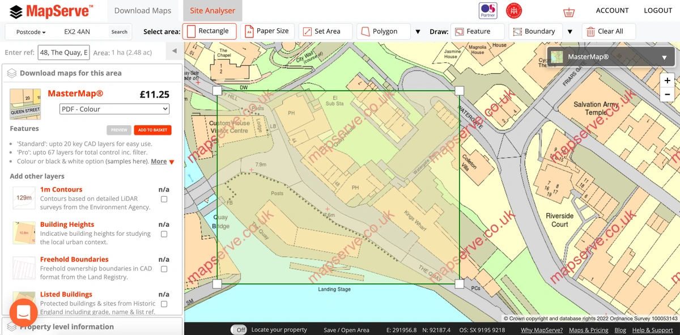The height and width of the screenshot is (335, 680).
Task: Click the Freehold Boundaries heading
Action: (x=74, y=259)
